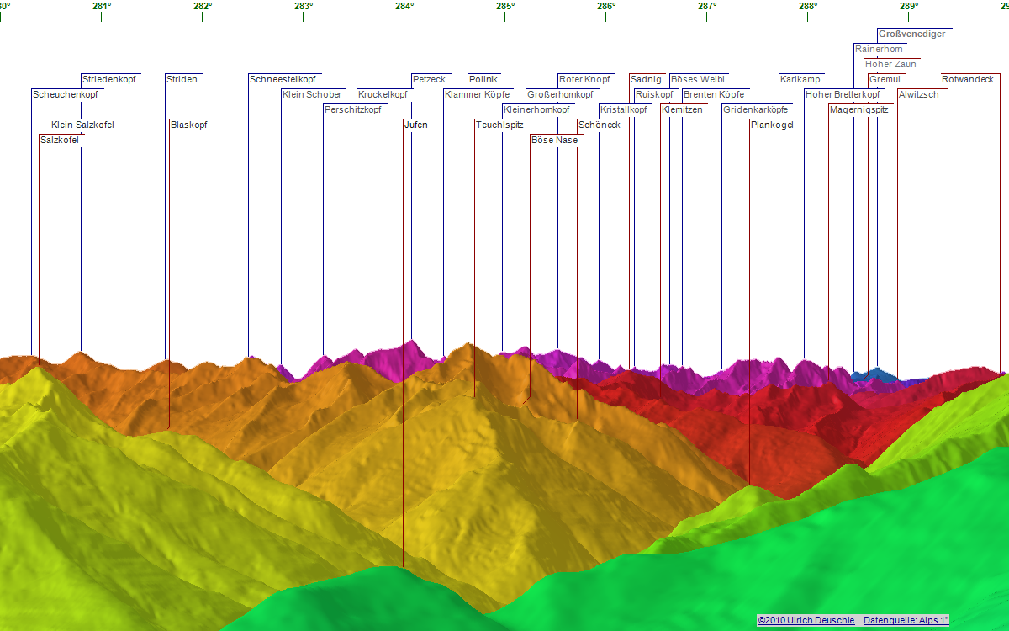Image resolution: width=1009 pixels, height=631 pixels.
Task: Pick the Blaskopf peak label
Action: (188, 125)
